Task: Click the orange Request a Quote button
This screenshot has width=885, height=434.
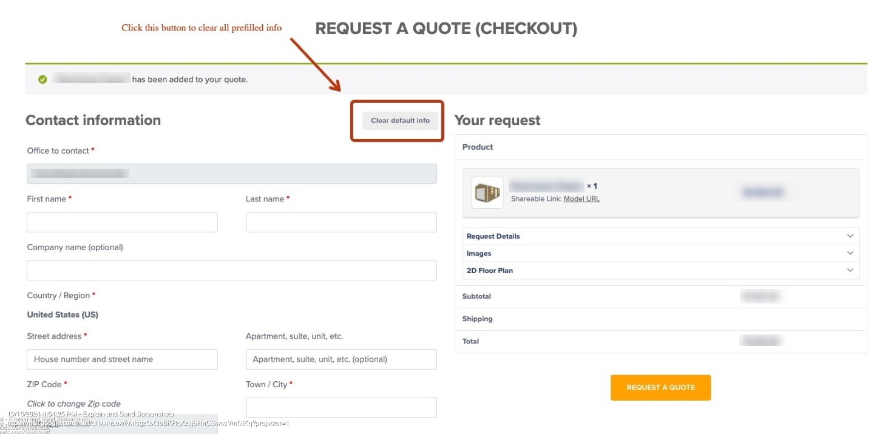Action: click(x=660, y=387)
